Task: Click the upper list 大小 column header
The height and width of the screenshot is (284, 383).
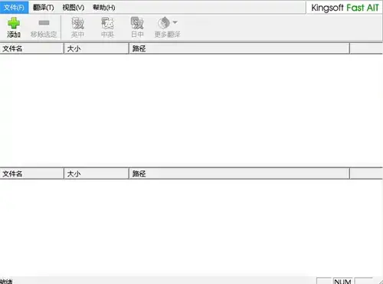Action: [x=97, y=48]
